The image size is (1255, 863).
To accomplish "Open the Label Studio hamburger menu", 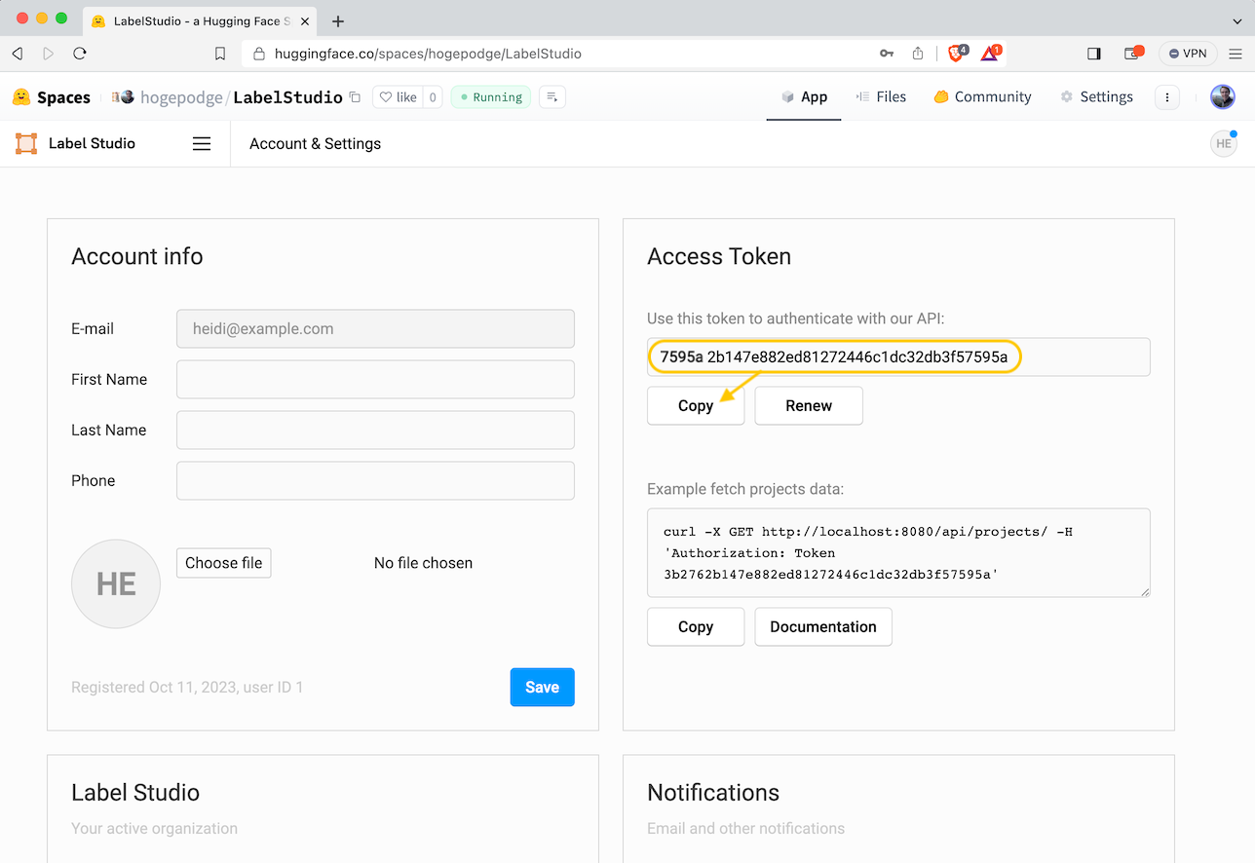I will (x=202, y=144).
